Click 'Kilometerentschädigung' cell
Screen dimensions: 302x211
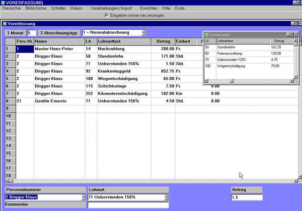tap(124, 93)
